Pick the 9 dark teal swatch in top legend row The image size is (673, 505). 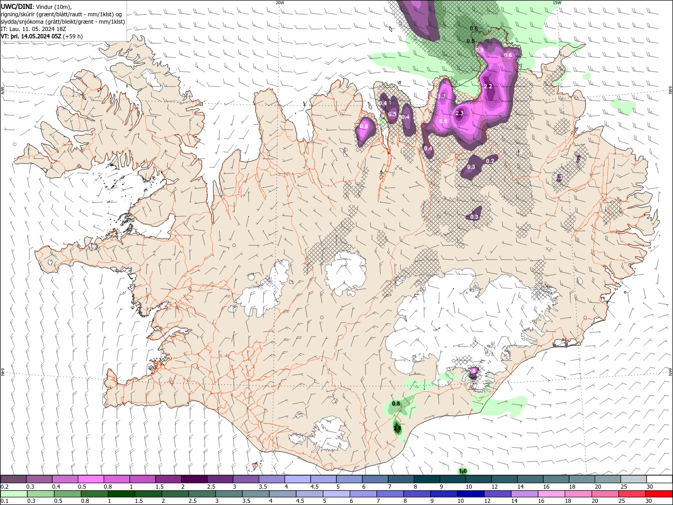point(452,479)
